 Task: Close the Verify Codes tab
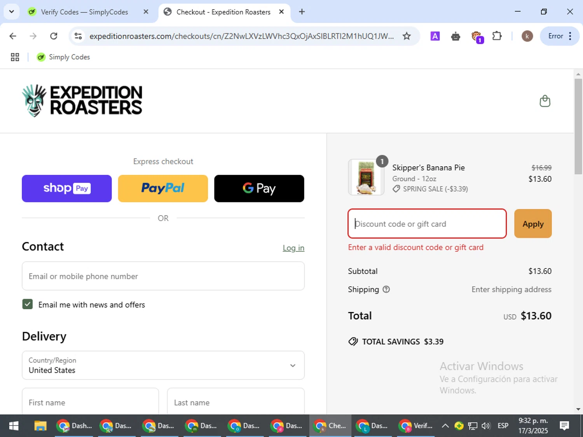tap(146, 12)
